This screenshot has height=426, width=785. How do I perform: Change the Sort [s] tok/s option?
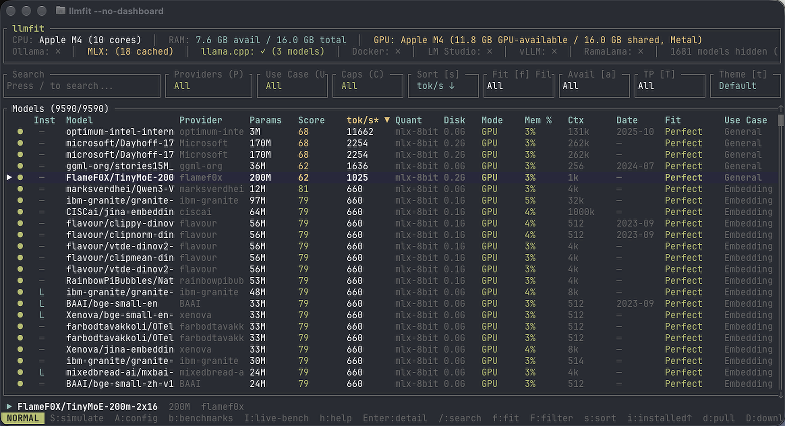pos(443,86)
